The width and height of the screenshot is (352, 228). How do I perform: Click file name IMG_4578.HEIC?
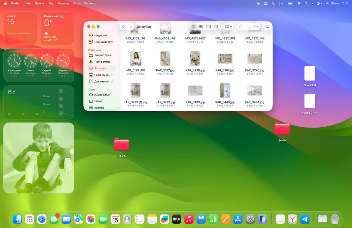195,38
